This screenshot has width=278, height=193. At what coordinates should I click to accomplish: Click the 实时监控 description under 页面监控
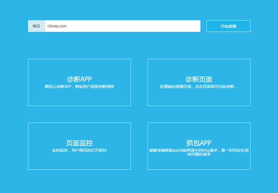[x=79, y=151]
